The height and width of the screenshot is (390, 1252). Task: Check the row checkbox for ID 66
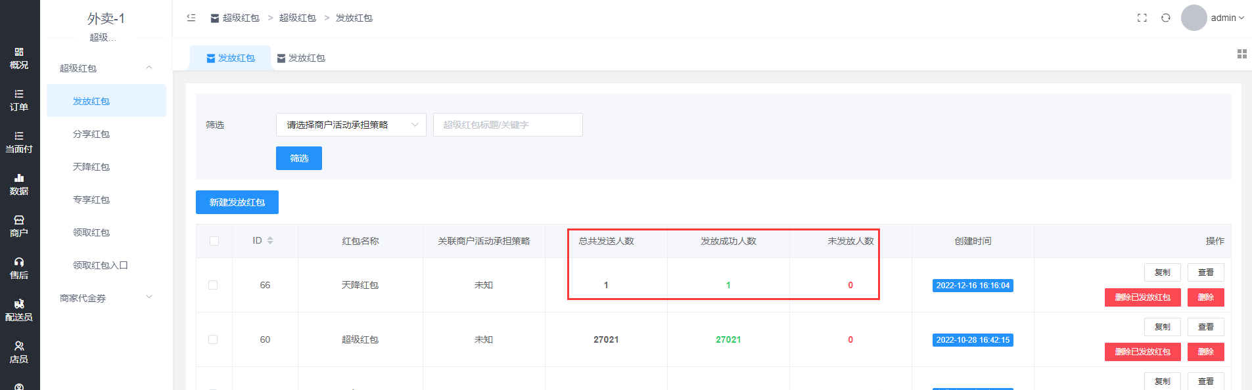tap(213, 285)
